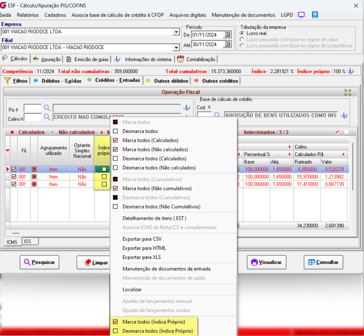Viewport: 364px width, 336px height.
Task: Click the magnifier icon next to Cofins field
Action: point(47,117)
